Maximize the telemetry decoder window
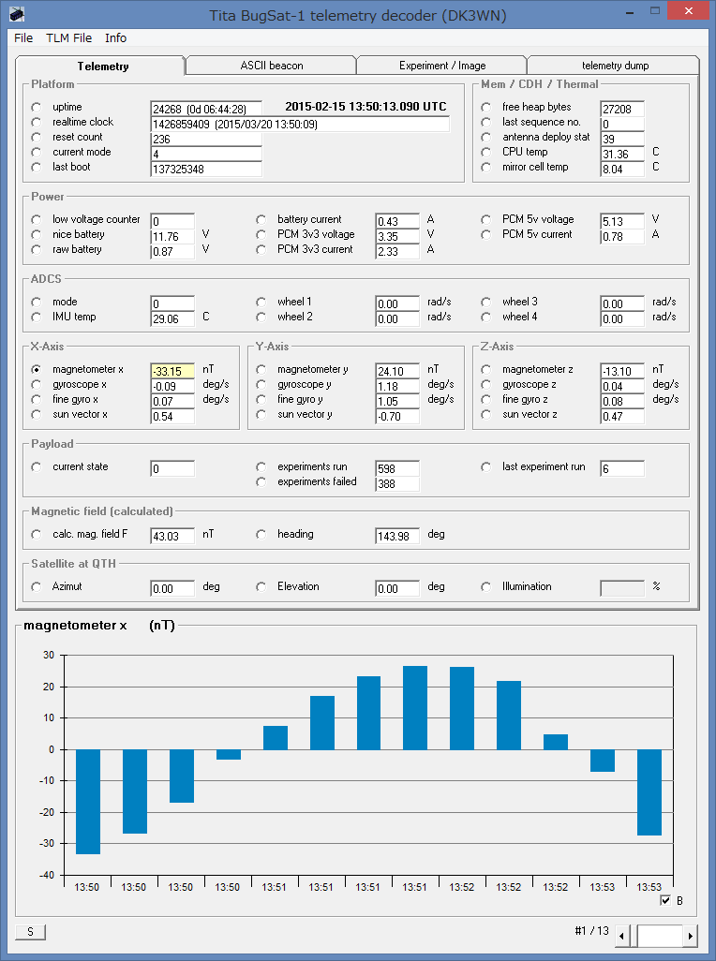 655,11
